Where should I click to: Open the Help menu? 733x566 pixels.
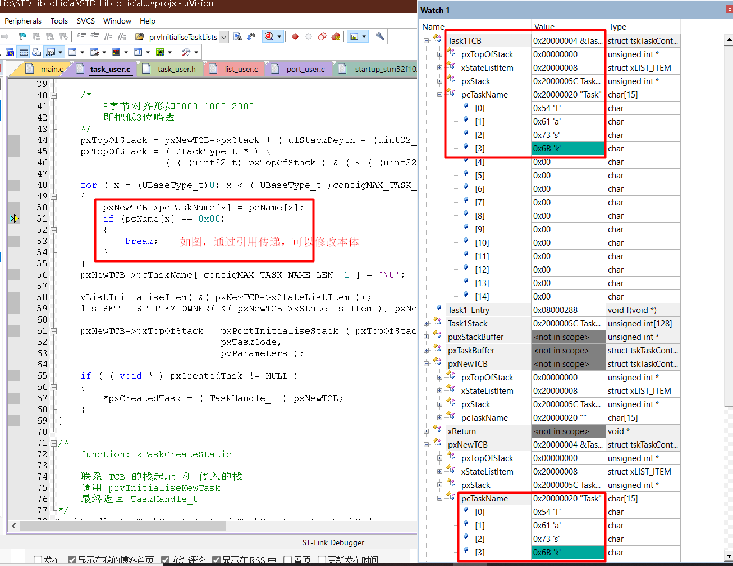148,21
